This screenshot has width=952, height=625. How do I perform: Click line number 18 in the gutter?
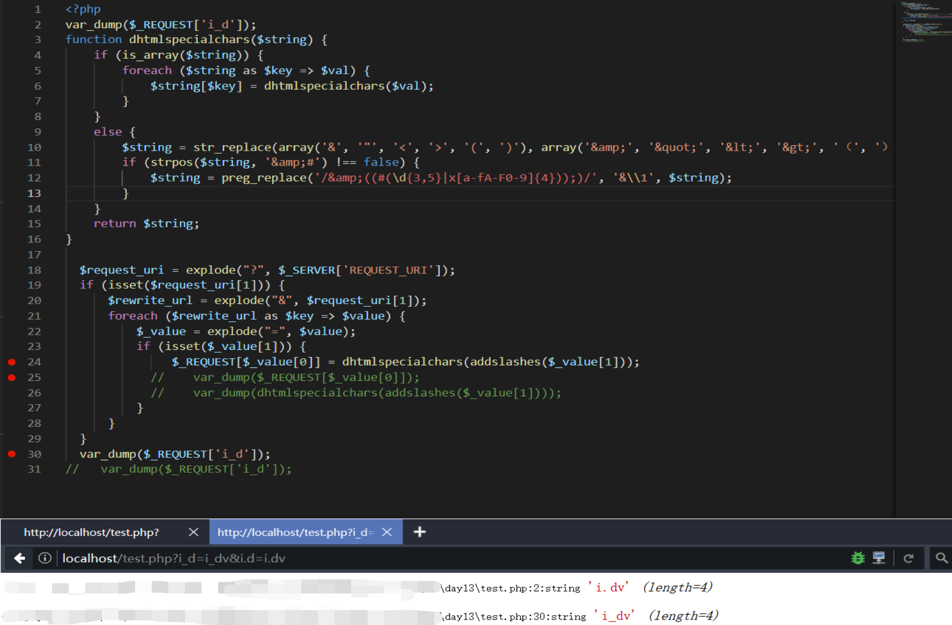click(34, 270)
